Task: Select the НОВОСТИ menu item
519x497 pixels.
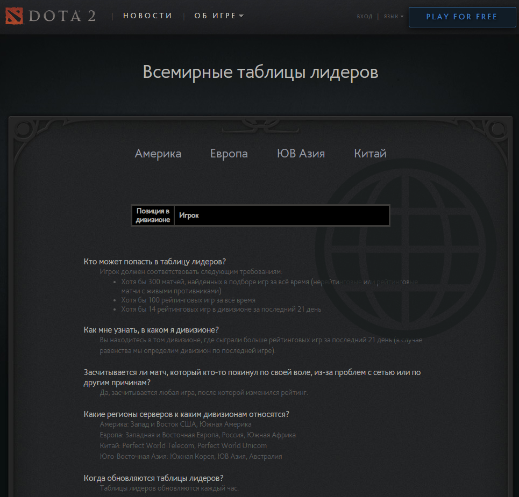Action: [x=147, y=16]
